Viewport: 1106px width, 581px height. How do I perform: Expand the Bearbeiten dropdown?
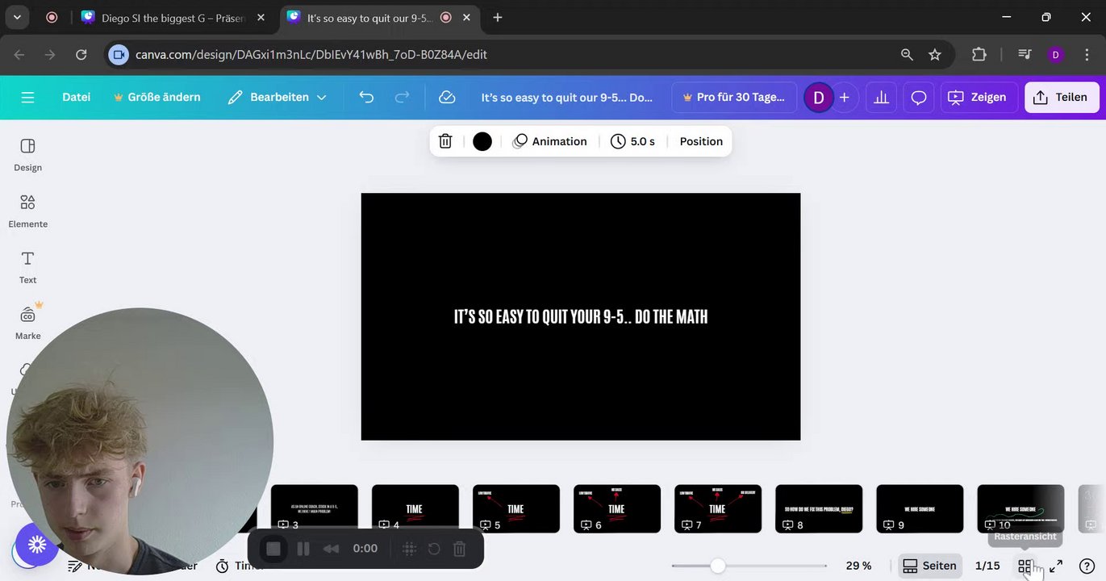tap(278, 97)
